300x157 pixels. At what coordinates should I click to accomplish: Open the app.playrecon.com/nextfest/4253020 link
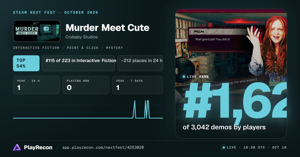(x=103, y=148)
